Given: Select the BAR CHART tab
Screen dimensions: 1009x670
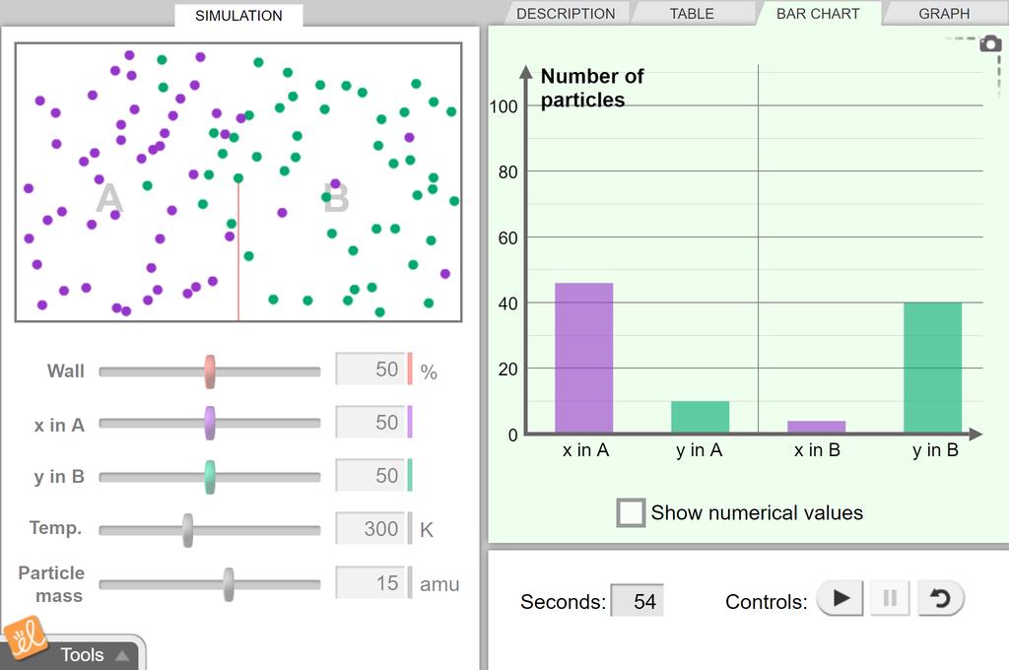Looking at the screenshot, I should point(817,14).
